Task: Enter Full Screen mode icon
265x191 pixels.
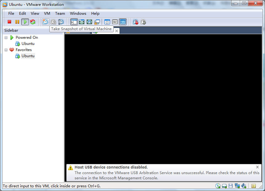Action: pyautogui.click(x=89, y=22)
